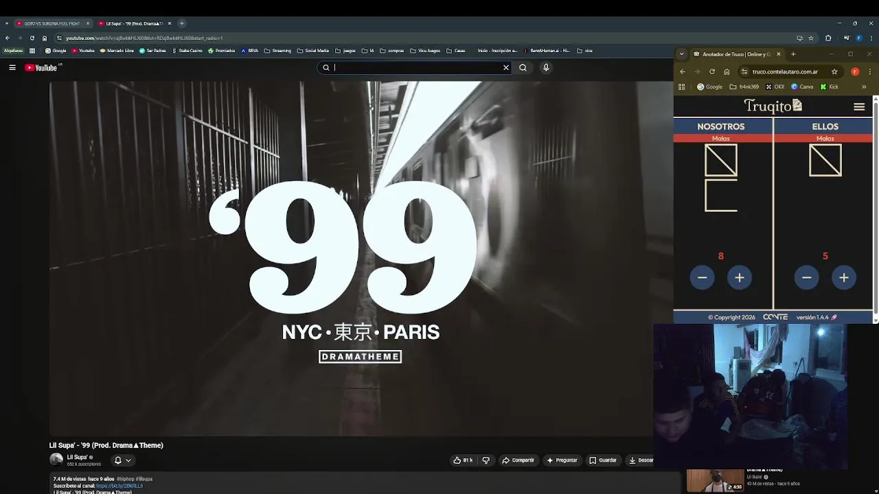
Task: Open home in the Truco browser window
Action: tap(727, 71)
